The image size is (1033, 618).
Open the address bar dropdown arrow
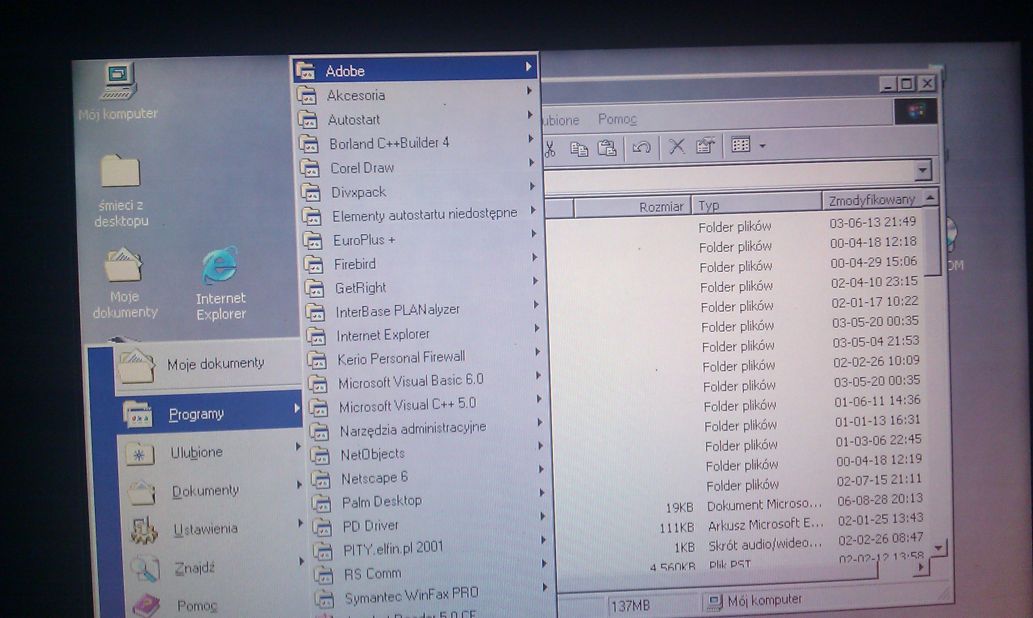point(923,170)
